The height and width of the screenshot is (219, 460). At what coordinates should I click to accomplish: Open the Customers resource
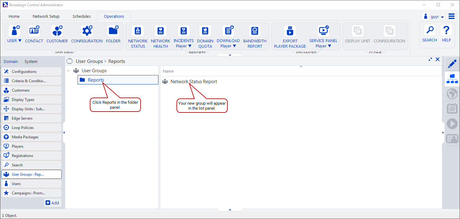tap(31, 90)
